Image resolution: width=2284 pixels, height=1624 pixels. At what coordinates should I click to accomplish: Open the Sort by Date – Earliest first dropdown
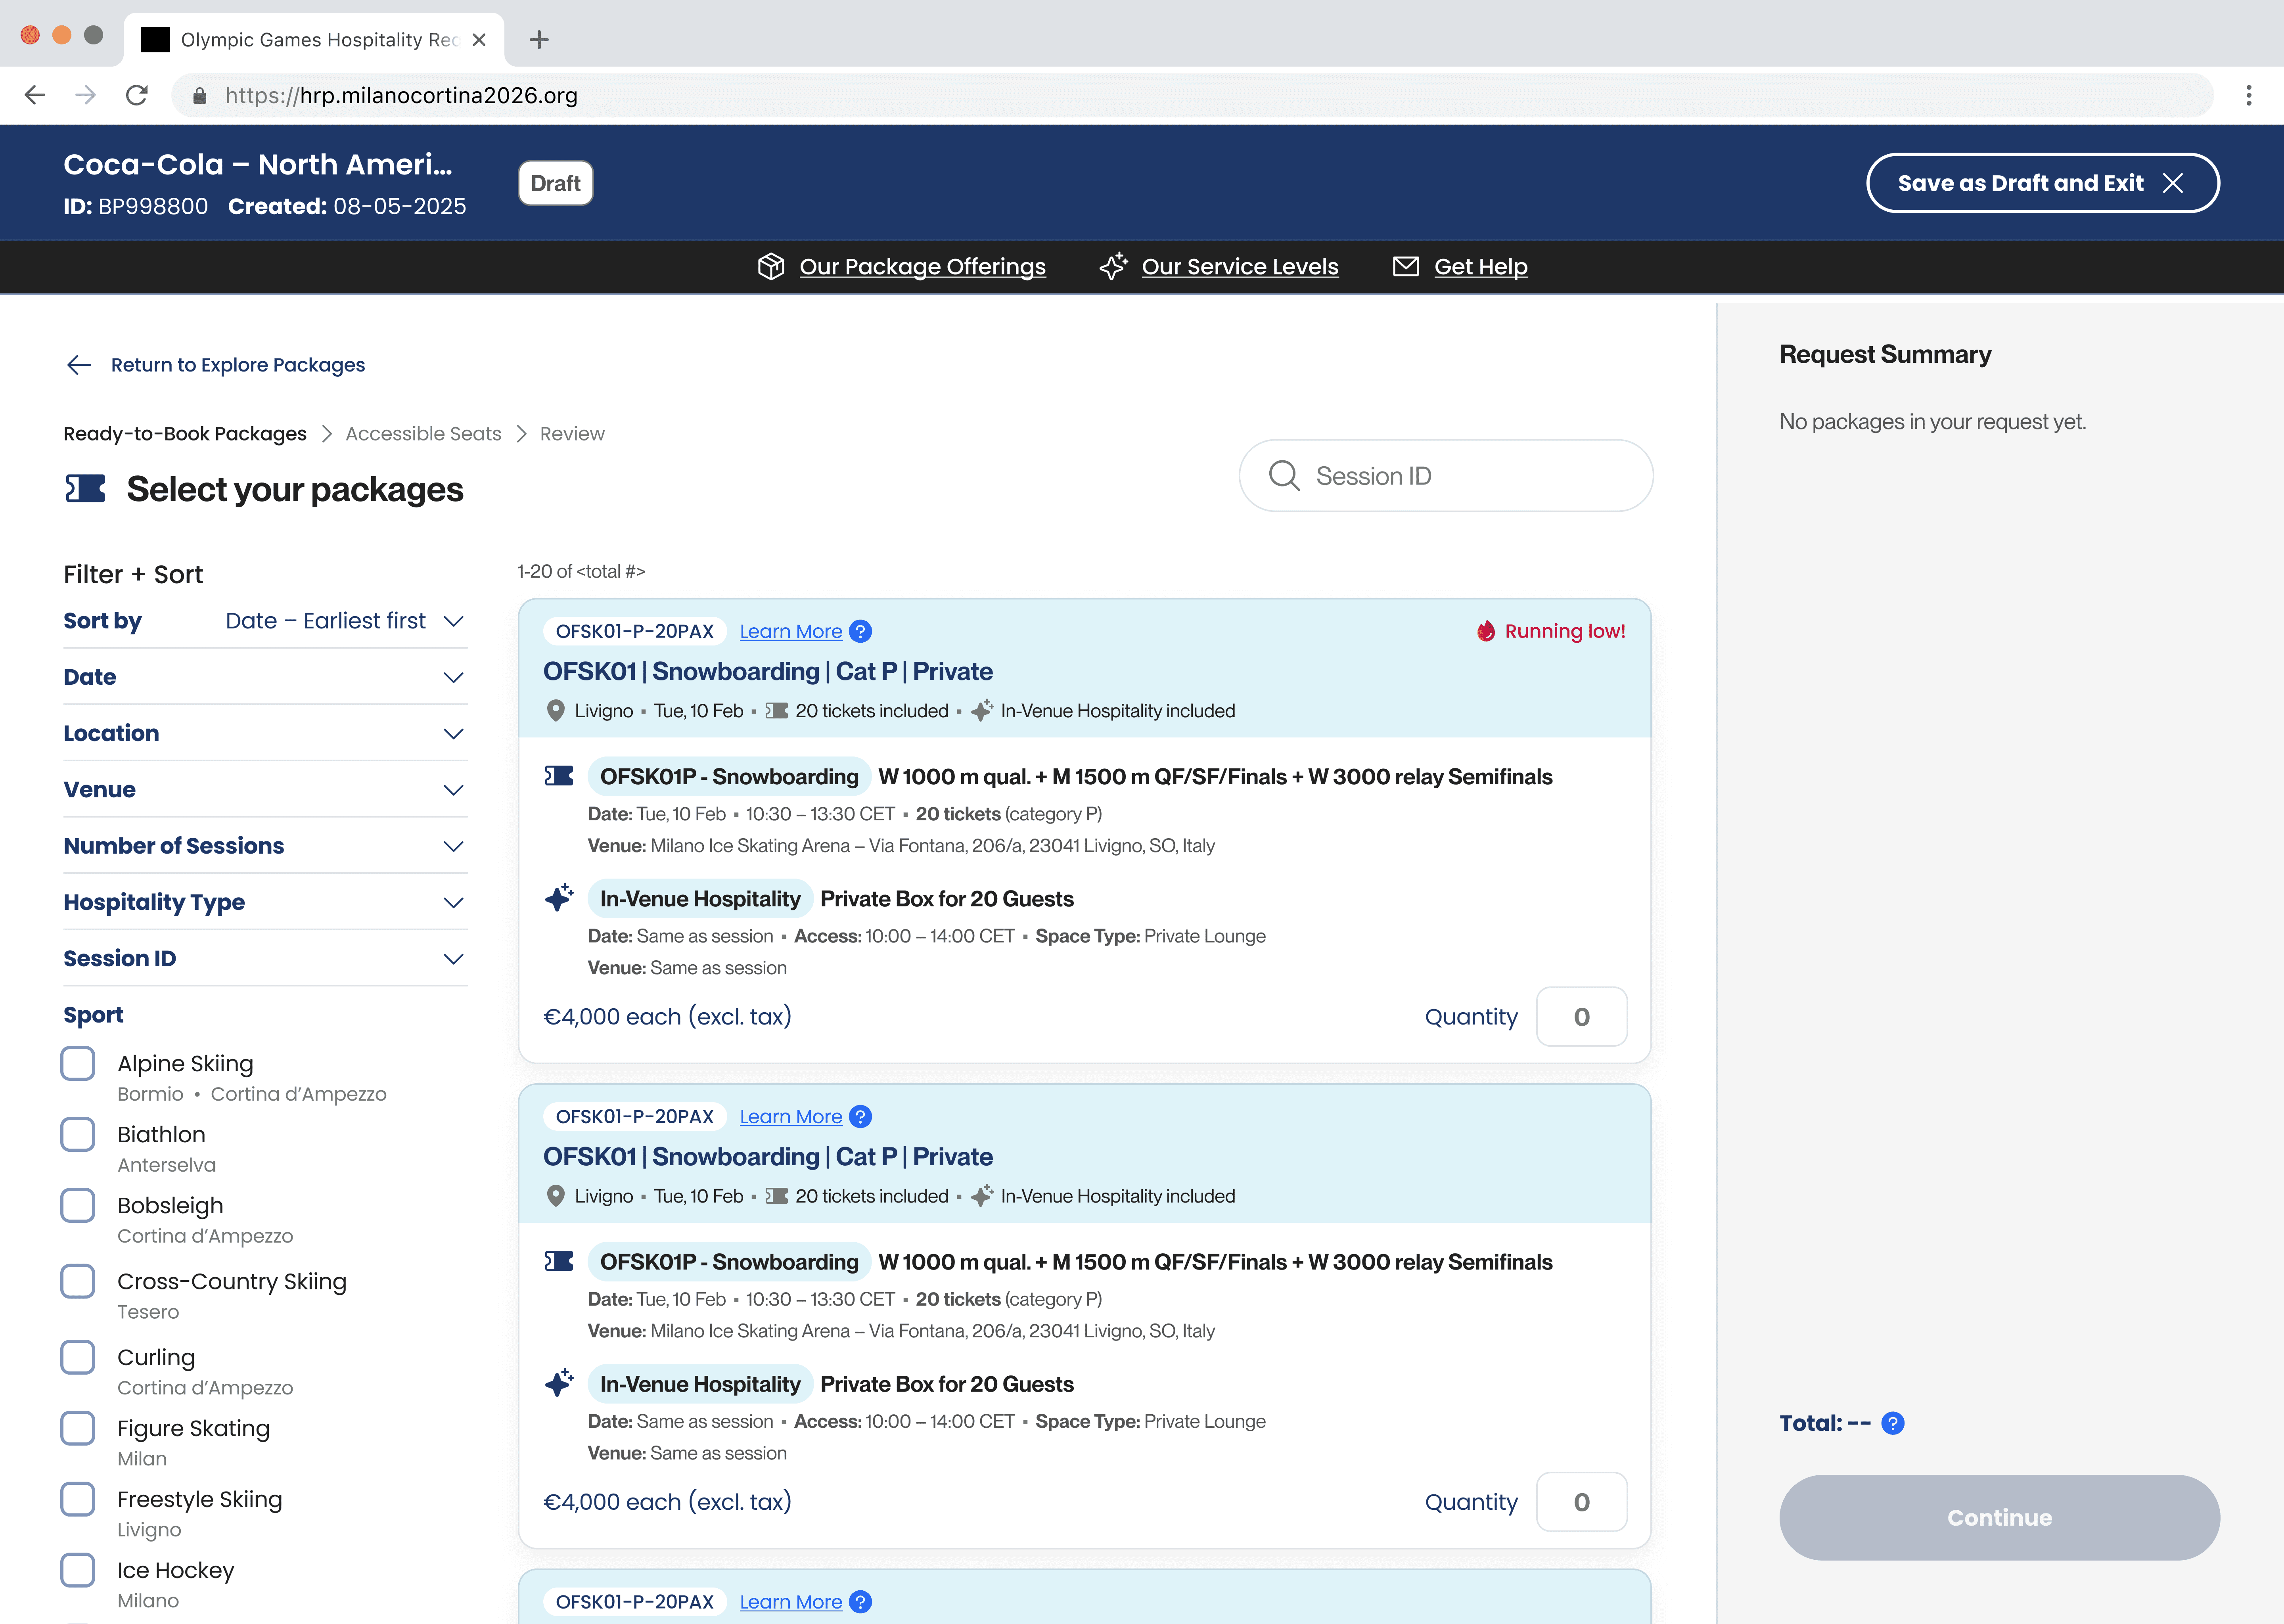pyautogui.click(x=344, y=621)
